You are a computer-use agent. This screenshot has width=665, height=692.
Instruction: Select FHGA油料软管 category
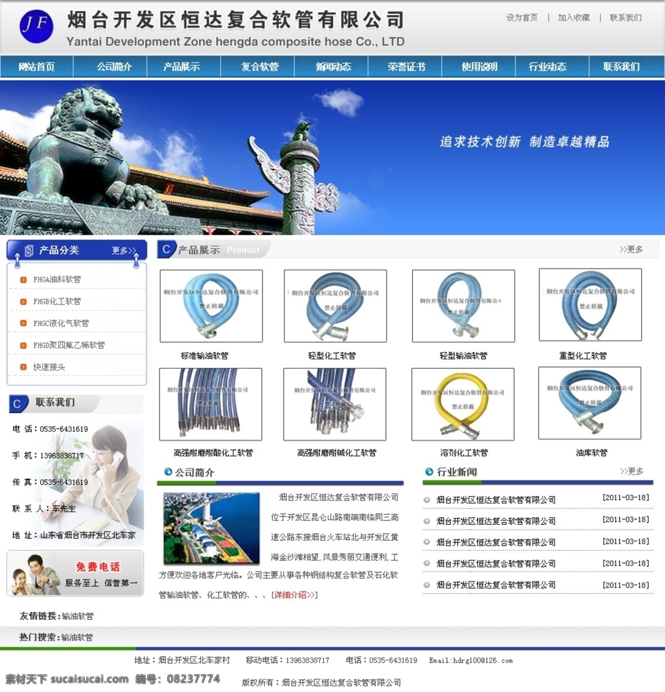[x=57, y=280]
